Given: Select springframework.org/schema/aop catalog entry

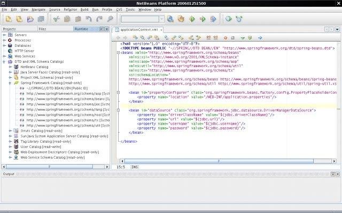Looking at the screenshot, I should [x=68, y=94].
